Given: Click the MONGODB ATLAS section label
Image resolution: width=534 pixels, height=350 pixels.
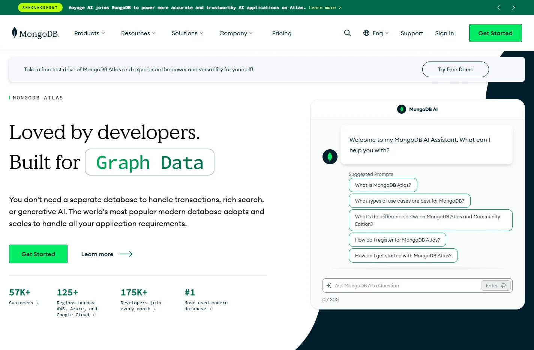Looking at the screenshot, I should 38,98.
